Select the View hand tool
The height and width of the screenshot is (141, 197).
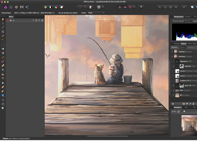pos(3,19)
